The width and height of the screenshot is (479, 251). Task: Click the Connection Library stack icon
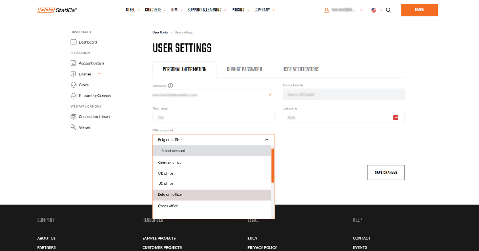point(73,117)
